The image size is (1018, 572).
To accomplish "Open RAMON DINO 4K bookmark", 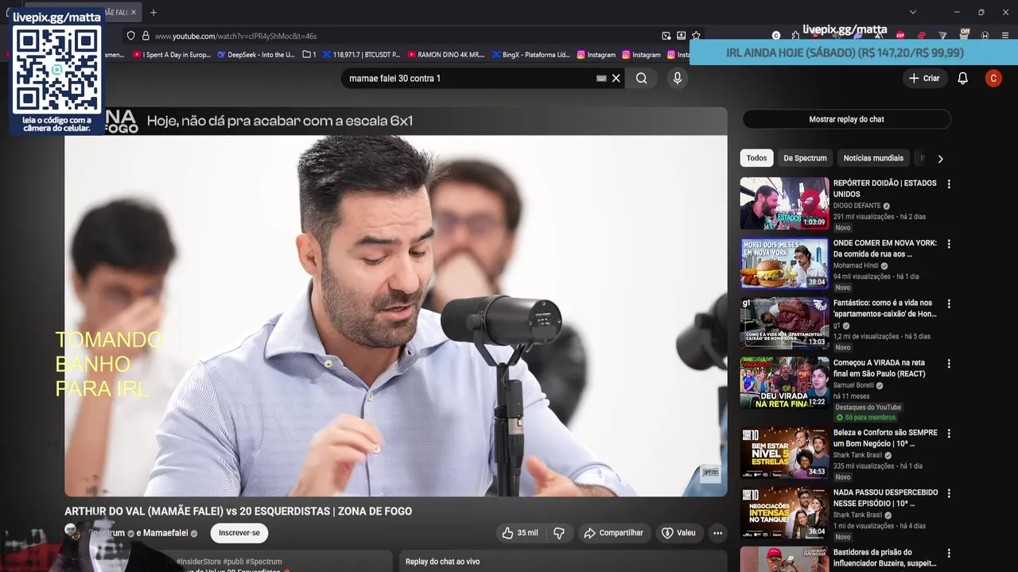I will 445,55.
